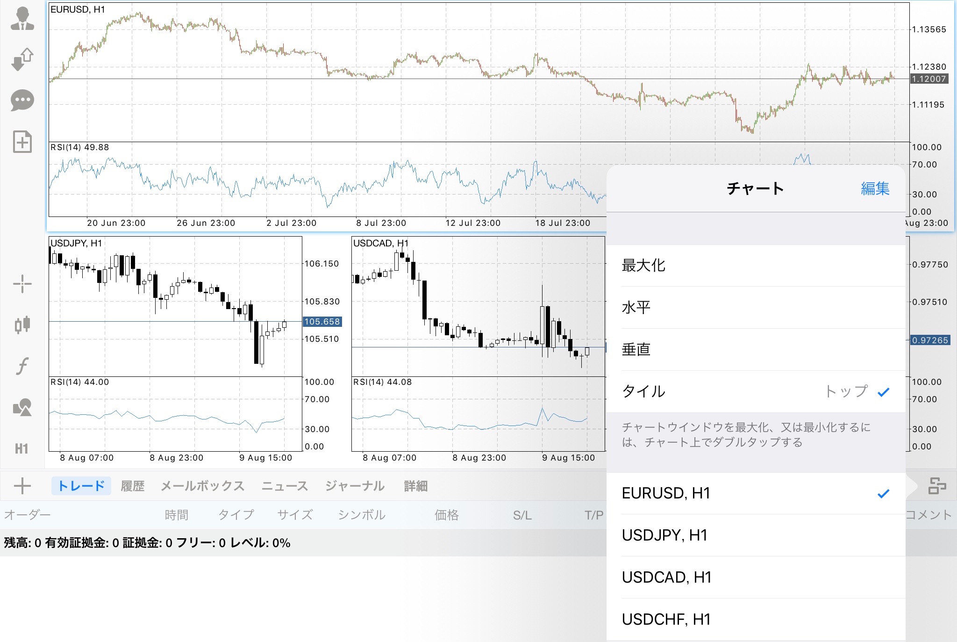Tap the 編集 button in chart popup
Screen dimensions: 957x642
[x=875, y=188]
